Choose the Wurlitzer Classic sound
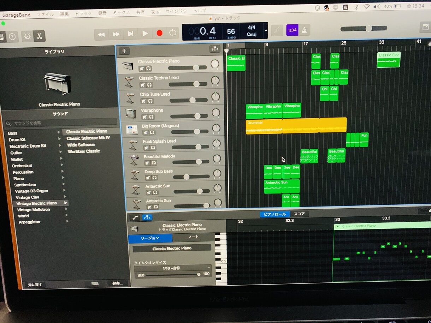This screenshot has width=431, height=323. (84, 151)
